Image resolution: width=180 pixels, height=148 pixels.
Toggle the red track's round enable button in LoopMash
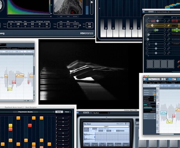click(x=169, y=21)
